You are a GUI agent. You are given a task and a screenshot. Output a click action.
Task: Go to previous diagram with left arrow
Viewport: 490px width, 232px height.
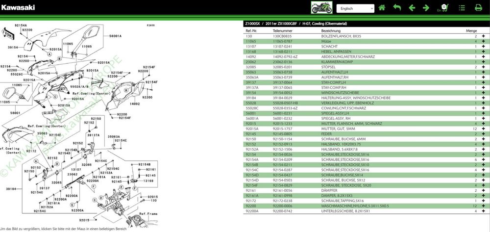click(412, 8)
